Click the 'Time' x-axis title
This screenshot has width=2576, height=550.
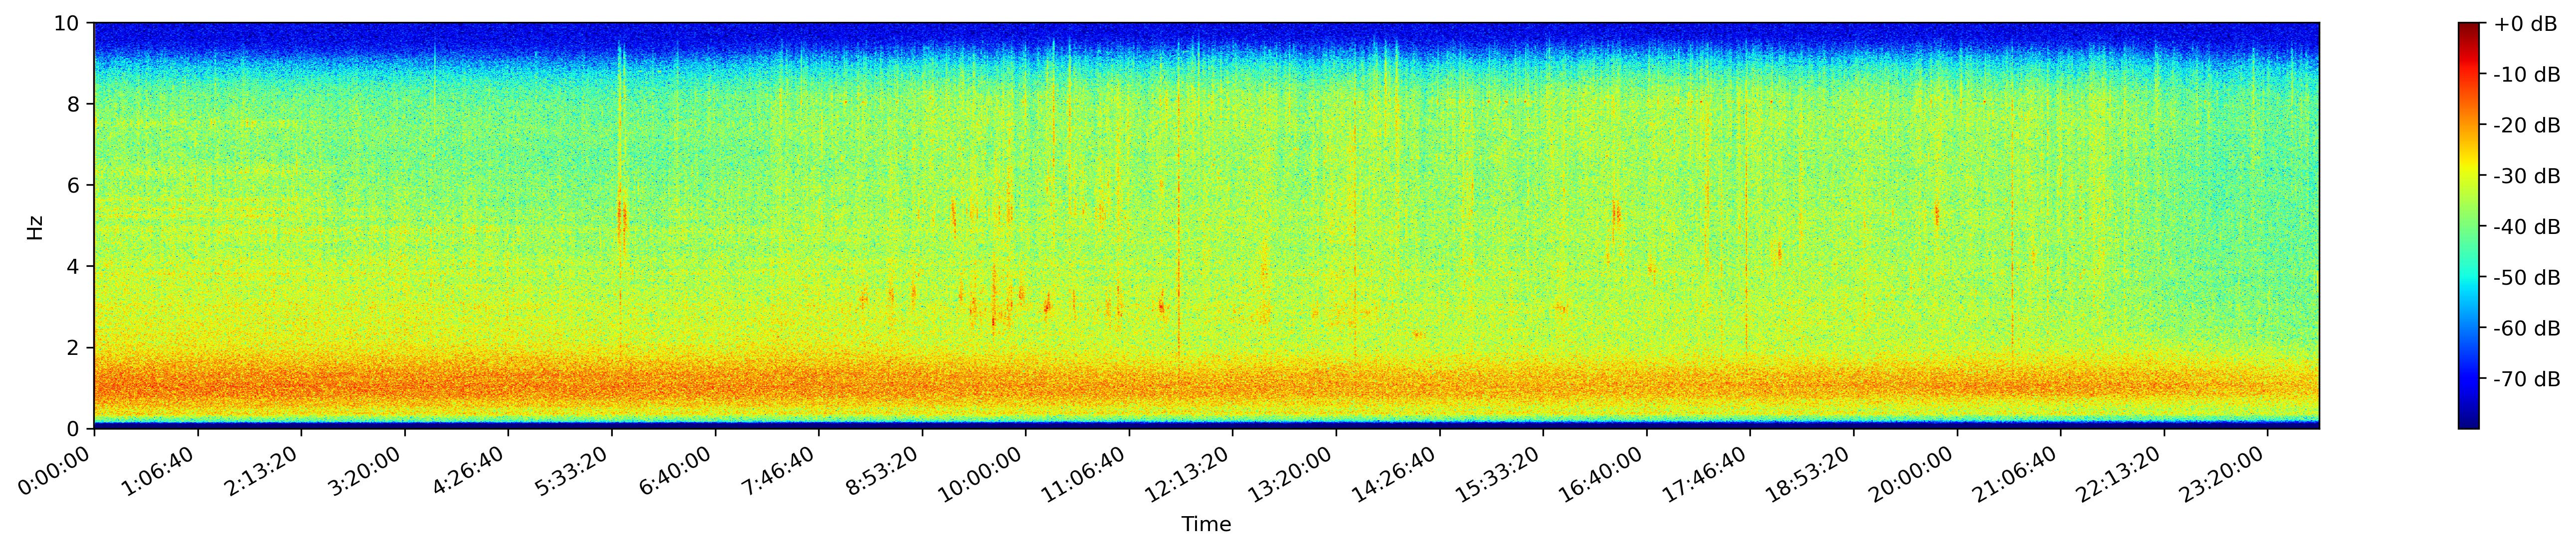tap(1206, 524)
